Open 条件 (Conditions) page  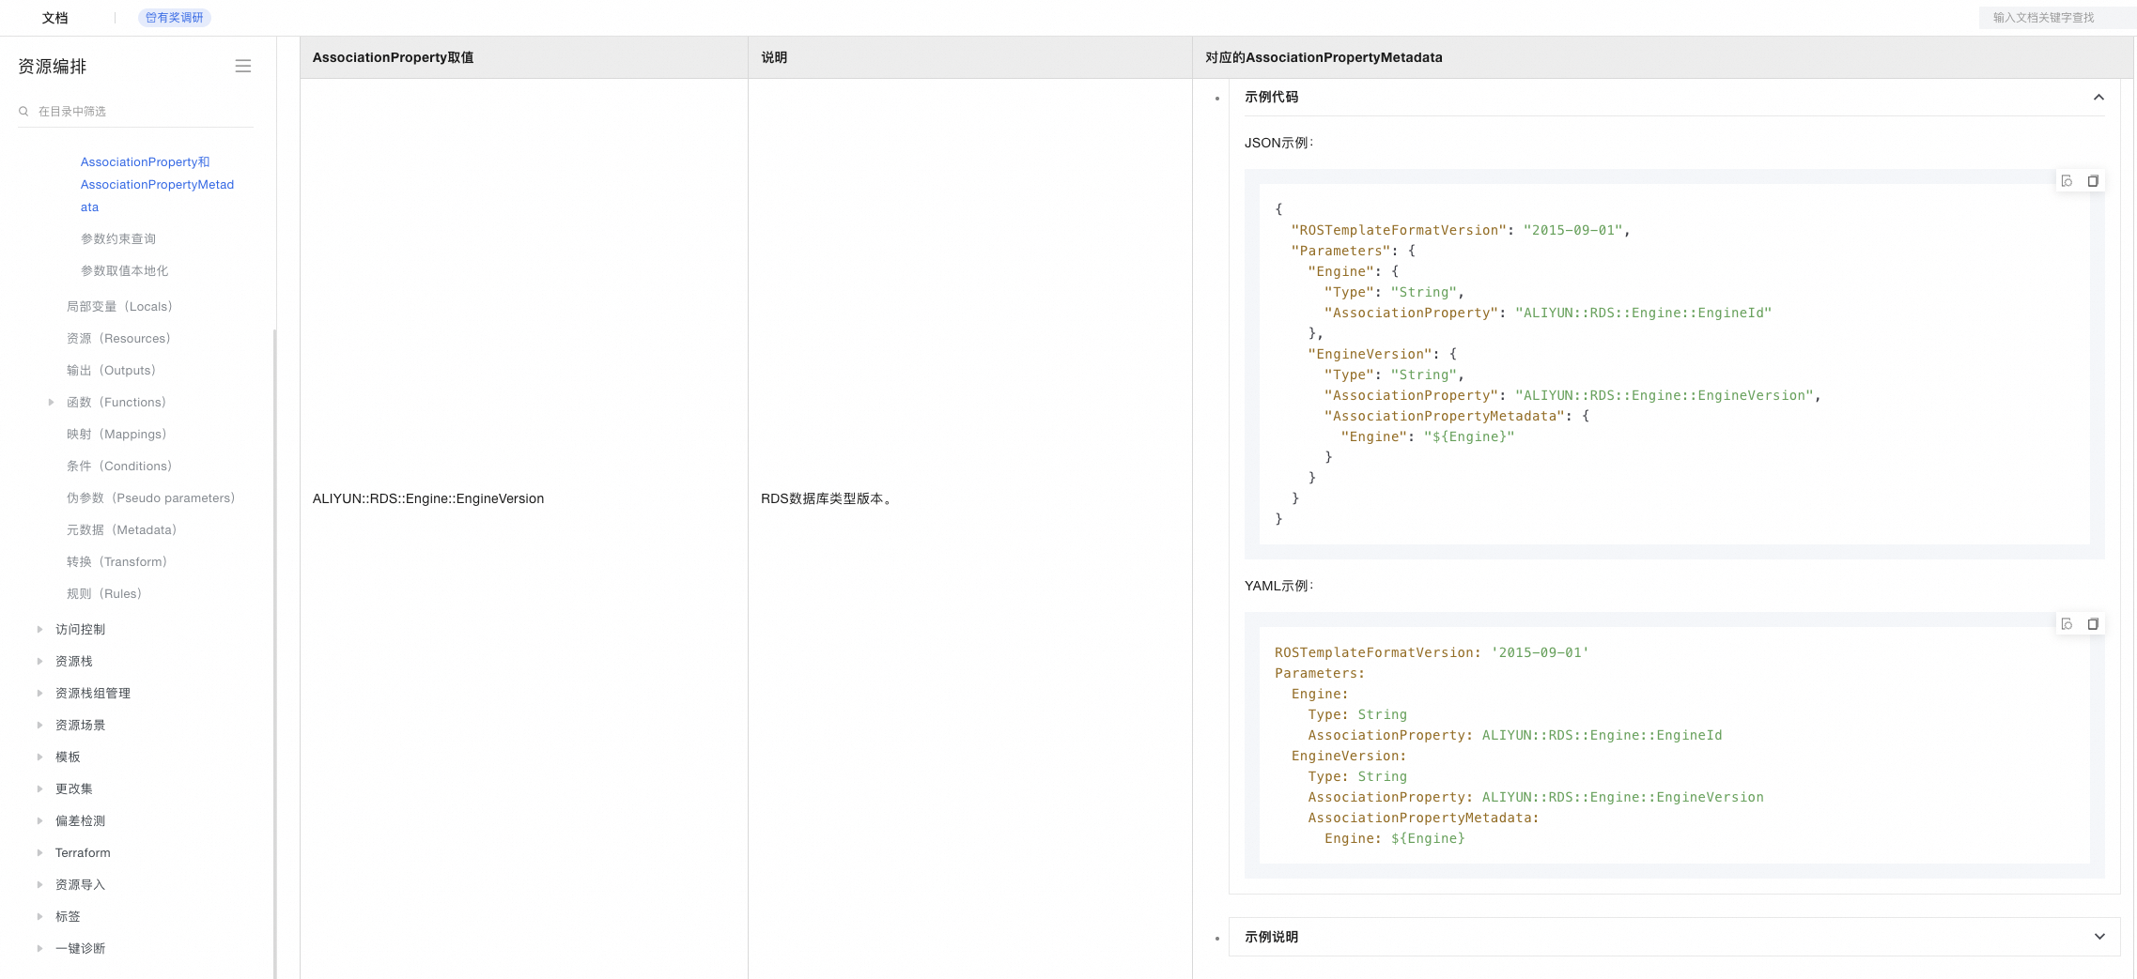(x=119, y=466)
